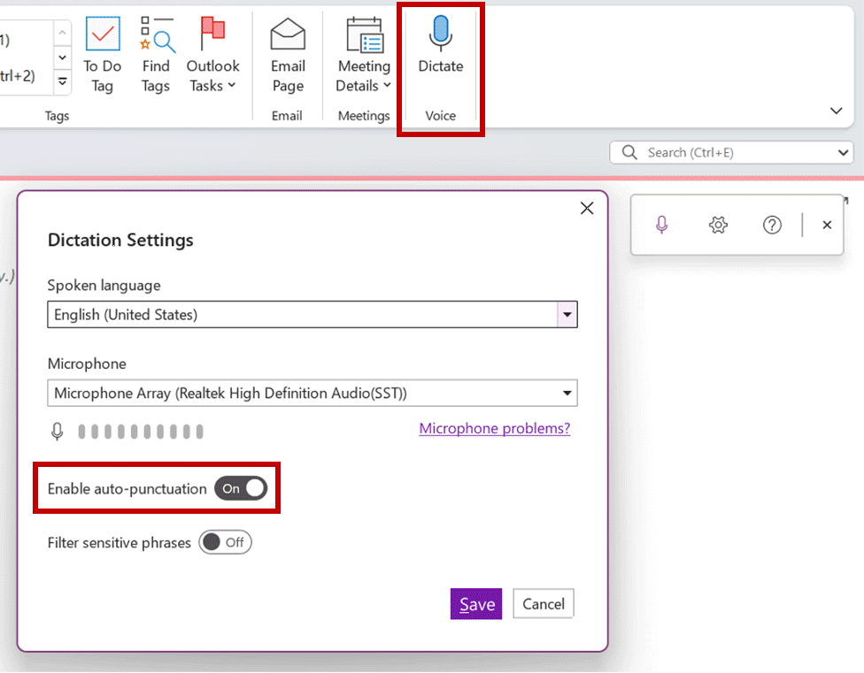The width and height of the screenshot is (864, 673).
Task: Save the dictation settings
Action: 476,604
